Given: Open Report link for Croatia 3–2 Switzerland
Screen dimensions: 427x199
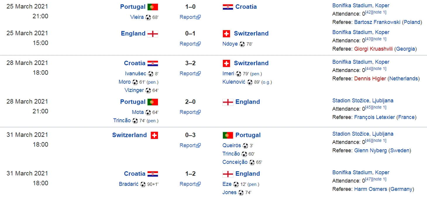Looking at the screenshot, I should point(190,74).
